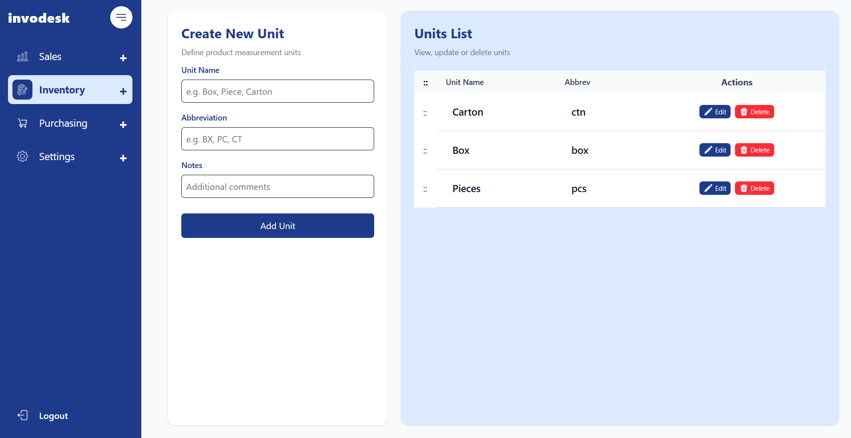
Task: Expand the Sales section with its plus sign
Action: 123,58
